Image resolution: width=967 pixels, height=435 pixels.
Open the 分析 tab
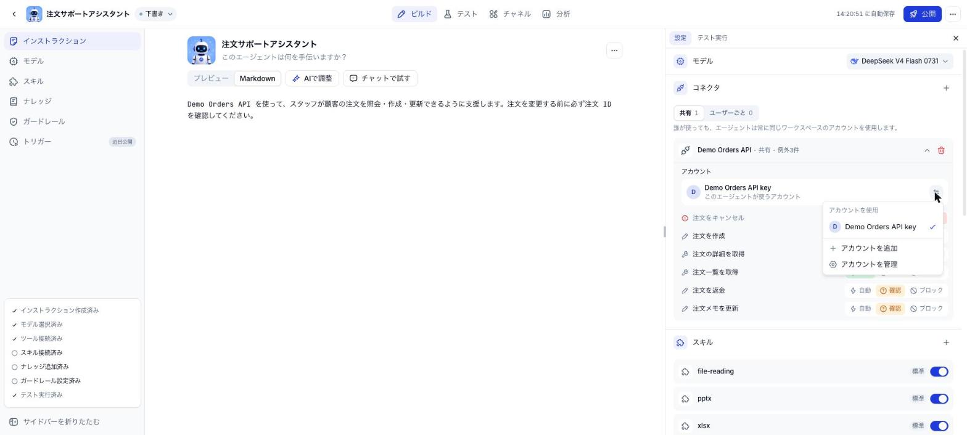coord(556,14)
